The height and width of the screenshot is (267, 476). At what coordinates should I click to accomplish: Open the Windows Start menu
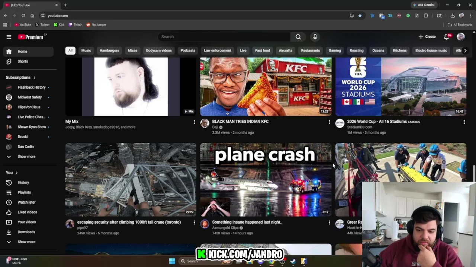click(x=172, y=261)
